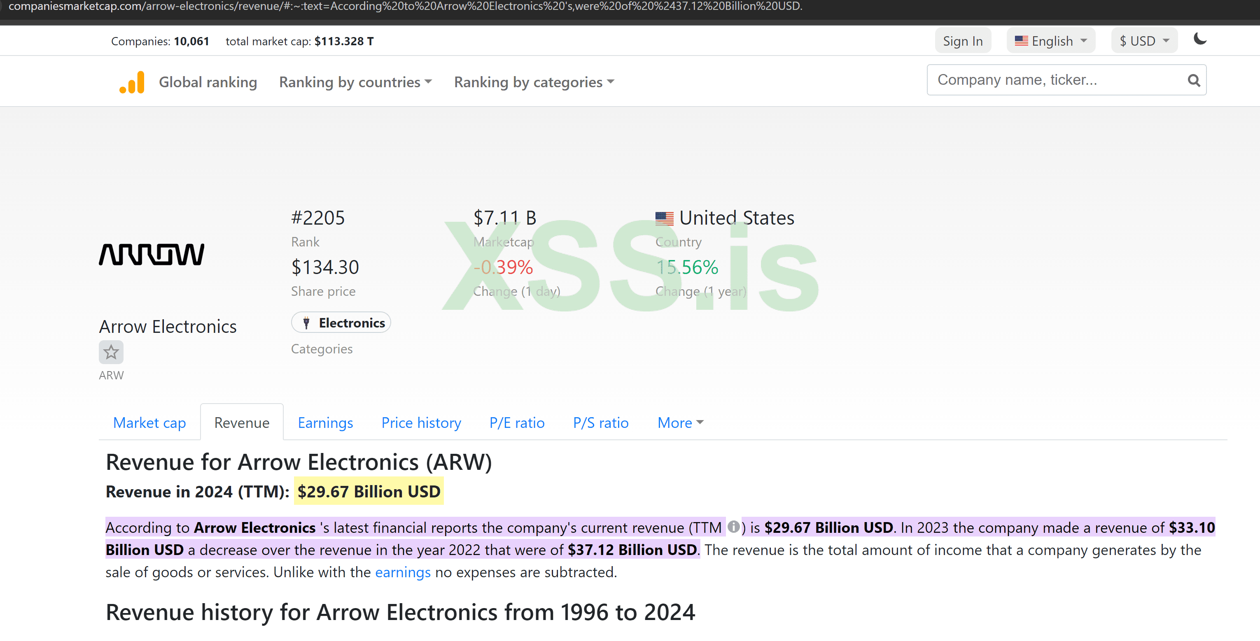This screenshot has width=1260, height=641.
Task: Open the Electronics category tag
Action: pos(341,323)
